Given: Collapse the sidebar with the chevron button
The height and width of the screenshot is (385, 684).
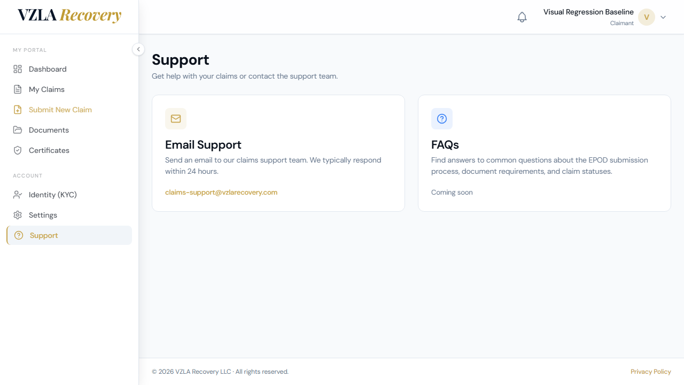Looking at the screenshot, I should [138, 49].
